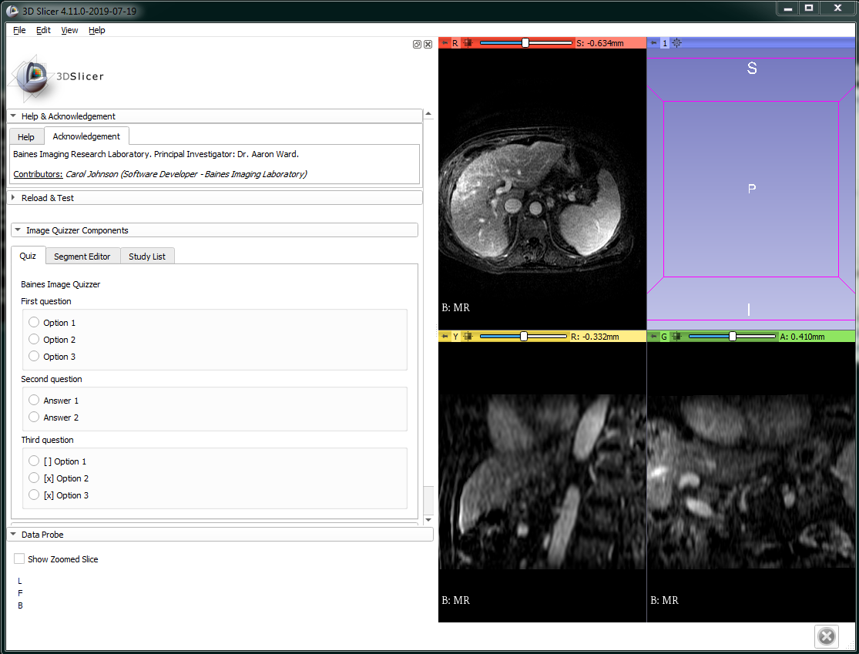This screenshot has width=859, height=654.
Task: Expand the Reload & Test section
Action: pyautogui.click(x=13, y=198)
